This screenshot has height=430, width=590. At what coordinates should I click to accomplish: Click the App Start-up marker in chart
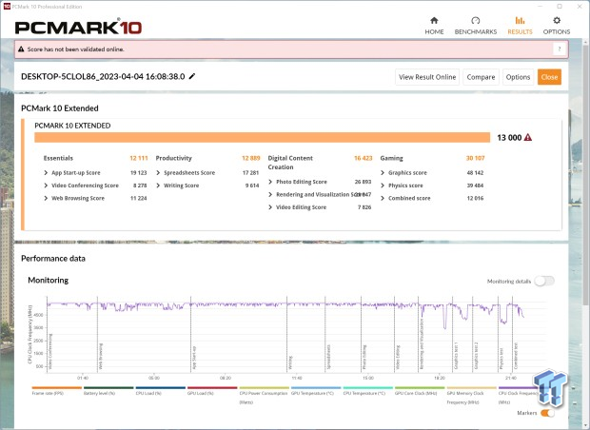(x=194, y=358)
